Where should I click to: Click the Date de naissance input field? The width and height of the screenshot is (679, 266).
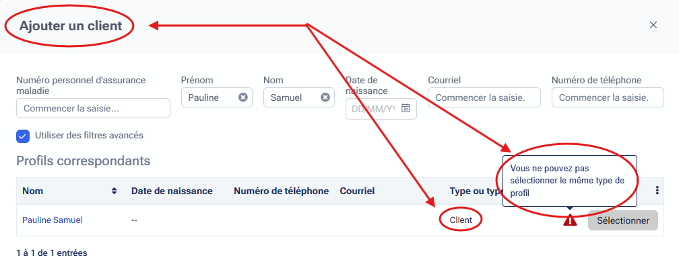pos(375,109)
